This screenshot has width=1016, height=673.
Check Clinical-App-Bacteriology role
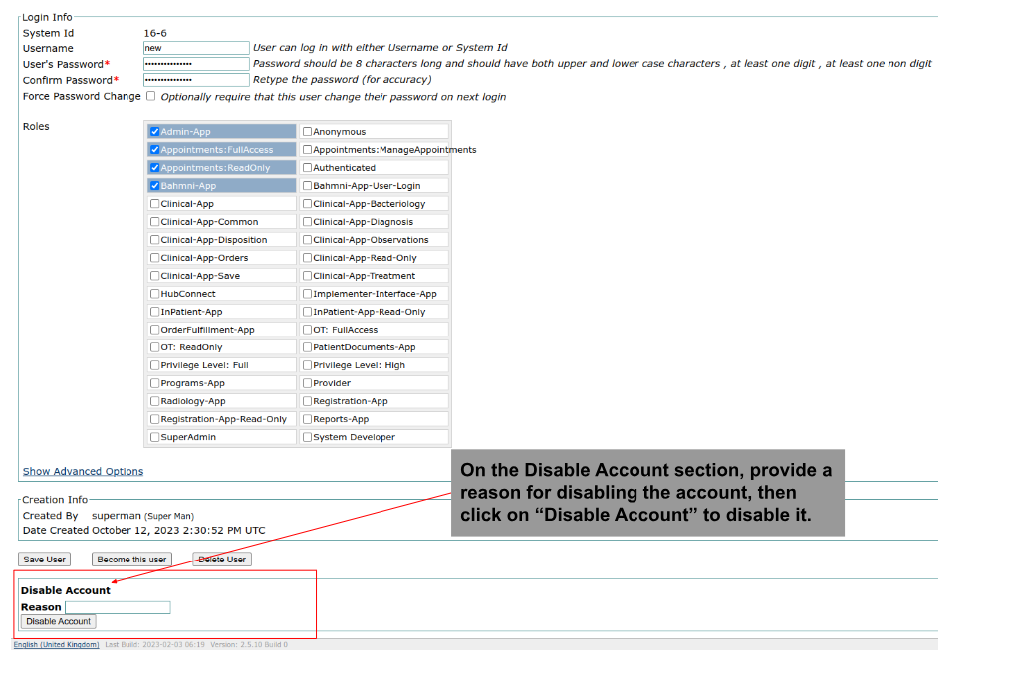307,204
